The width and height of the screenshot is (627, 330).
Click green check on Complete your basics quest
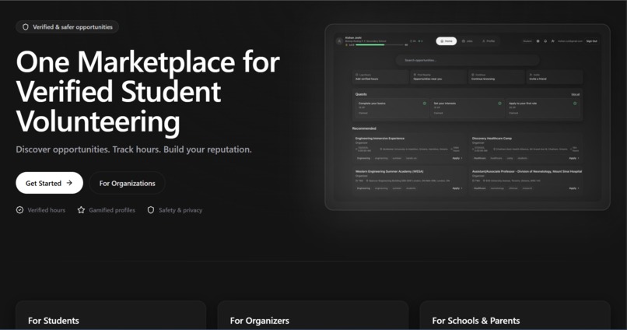pos(424,104)
